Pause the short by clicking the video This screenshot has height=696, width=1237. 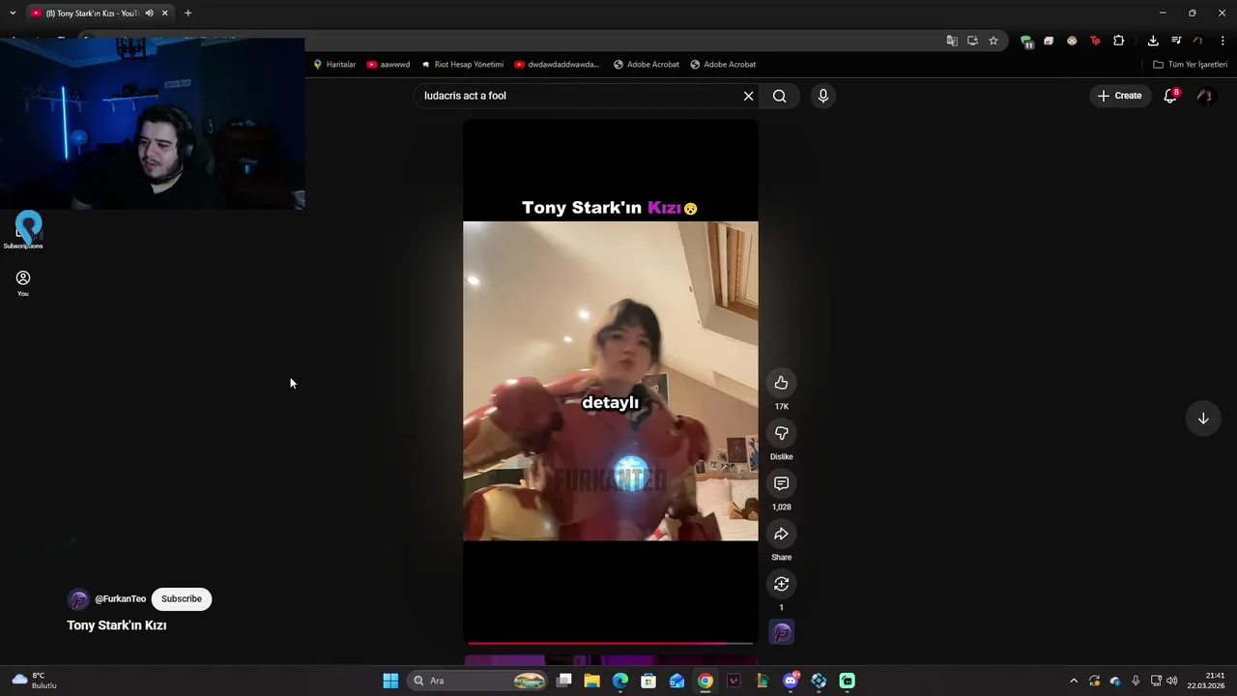pyautogui.click(x=611, y=381)
